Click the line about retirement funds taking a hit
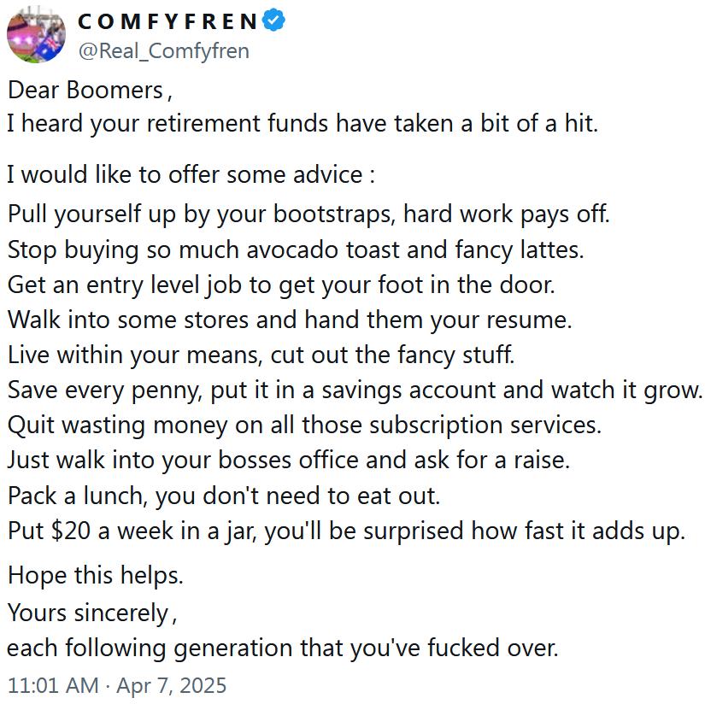This screenshot has width=705, height=704. 303,124
